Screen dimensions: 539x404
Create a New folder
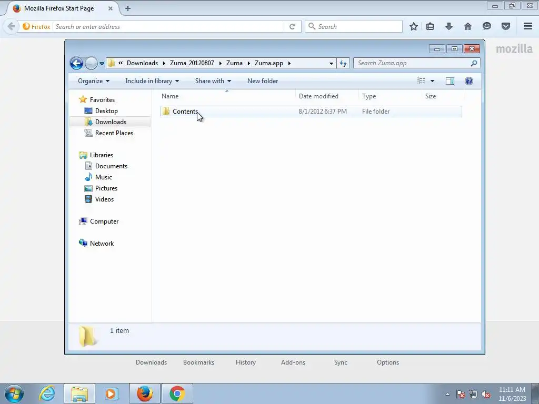263,81
